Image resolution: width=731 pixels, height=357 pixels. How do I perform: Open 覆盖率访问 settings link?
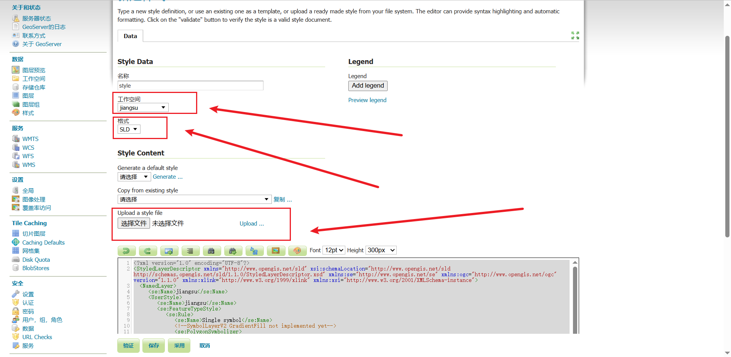coord(37,208)
